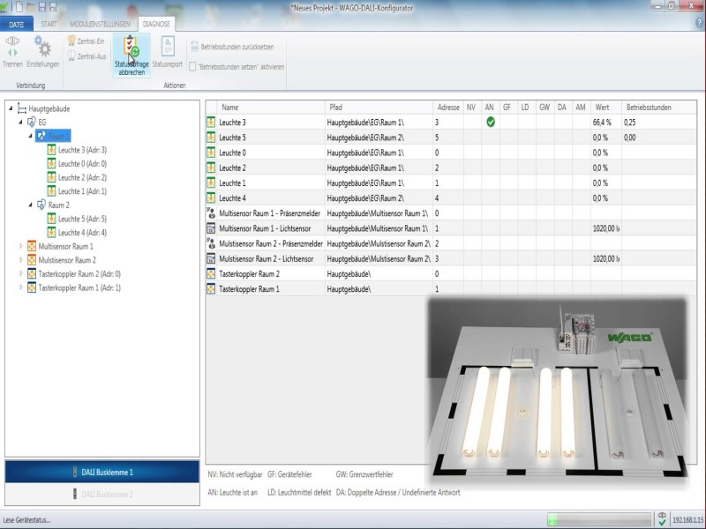The image size is (706, 529).
Task: Expand Tasterkoppler Raum 1 (Adr: 1) node
Action: (20, 287)
